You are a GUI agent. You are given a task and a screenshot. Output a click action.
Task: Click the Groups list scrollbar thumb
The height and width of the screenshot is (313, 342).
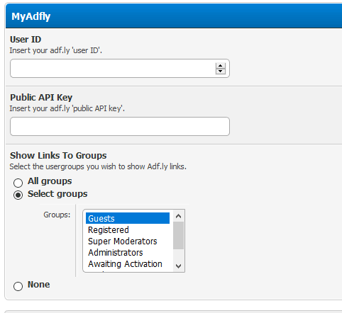[179, 236]
